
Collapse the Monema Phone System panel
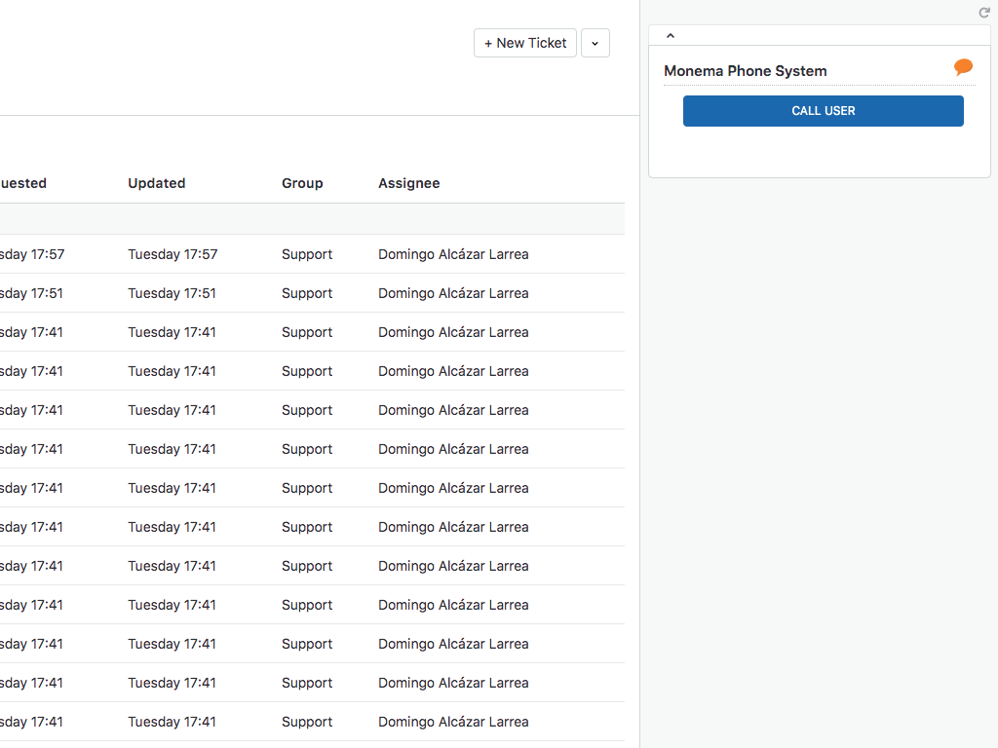pyautogui.click(x=671, y=36)
